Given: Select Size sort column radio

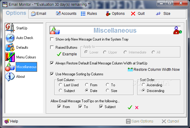Looking at the screenshot, I should [x=107, y=90].
